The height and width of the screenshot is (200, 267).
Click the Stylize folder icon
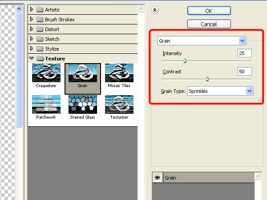[40, 48]
